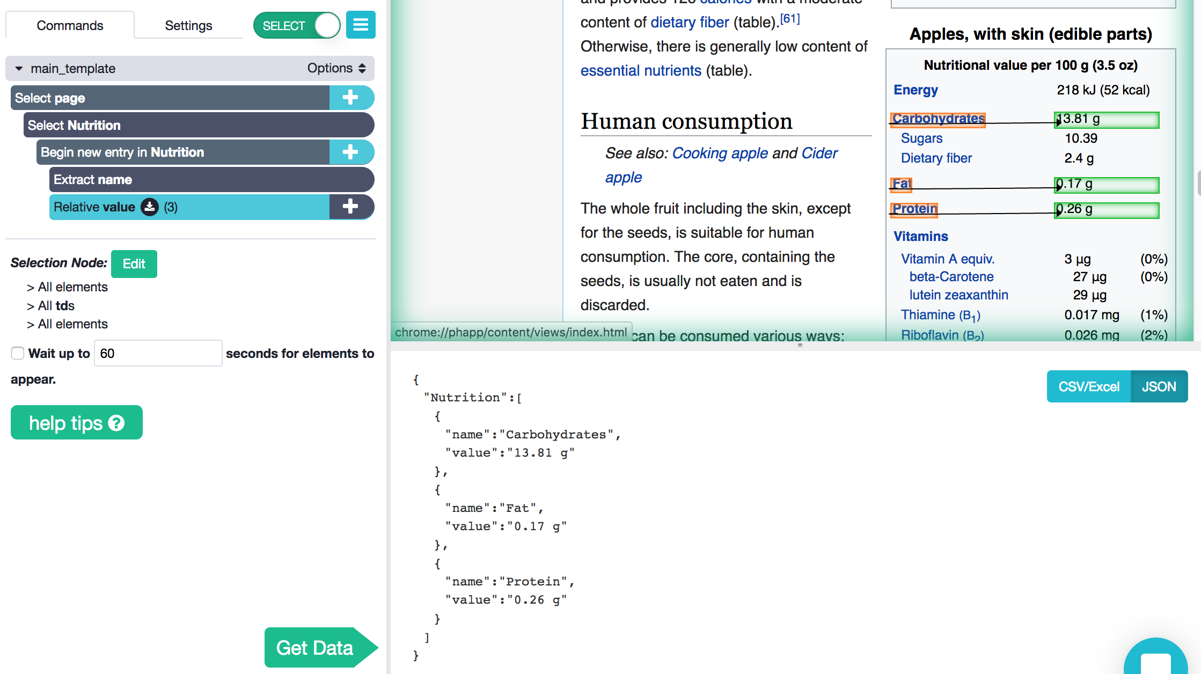The width and height of the screenshot is (1201, 674).
Task: Click the Dietary fiber table link
Action: (x=936, y=158)
